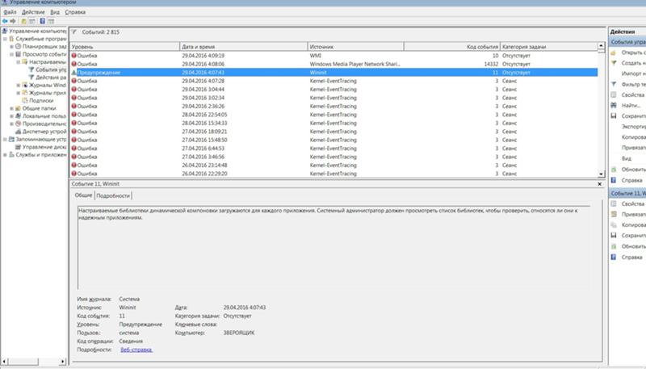Expand the Локальные пользователи tree node
The image size is (646, 369).
coord(12,116)
